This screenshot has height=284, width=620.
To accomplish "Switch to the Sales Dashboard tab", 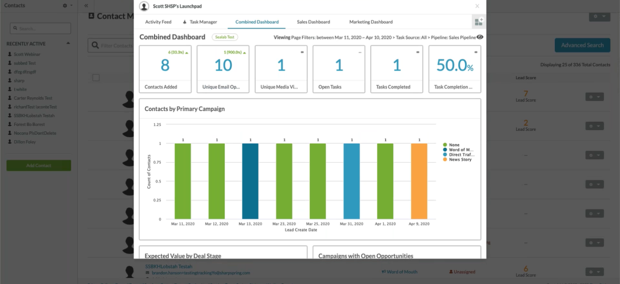I will tap(313, 22).
